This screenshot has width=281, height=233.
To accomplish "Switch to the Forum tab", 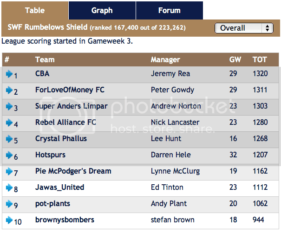I will click(x=170, y=10).
